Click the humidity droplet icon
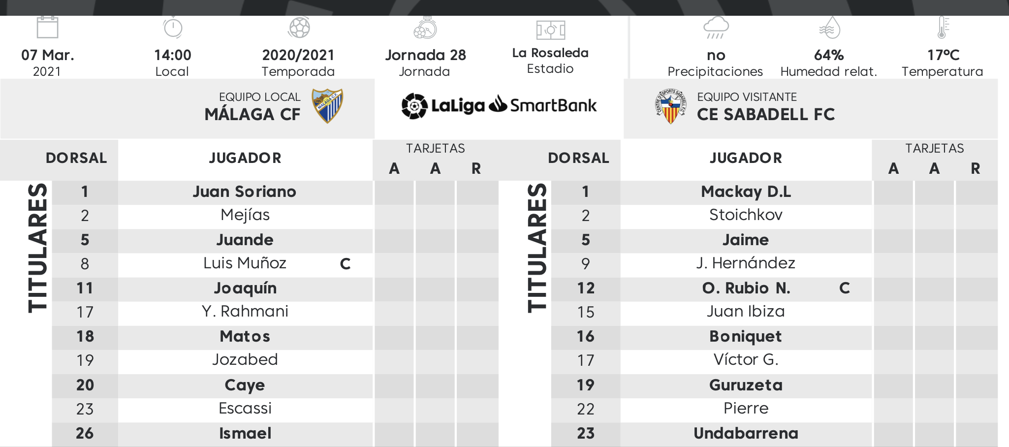The height and width of the screenshot is (447, 1009). coord(829,28)
